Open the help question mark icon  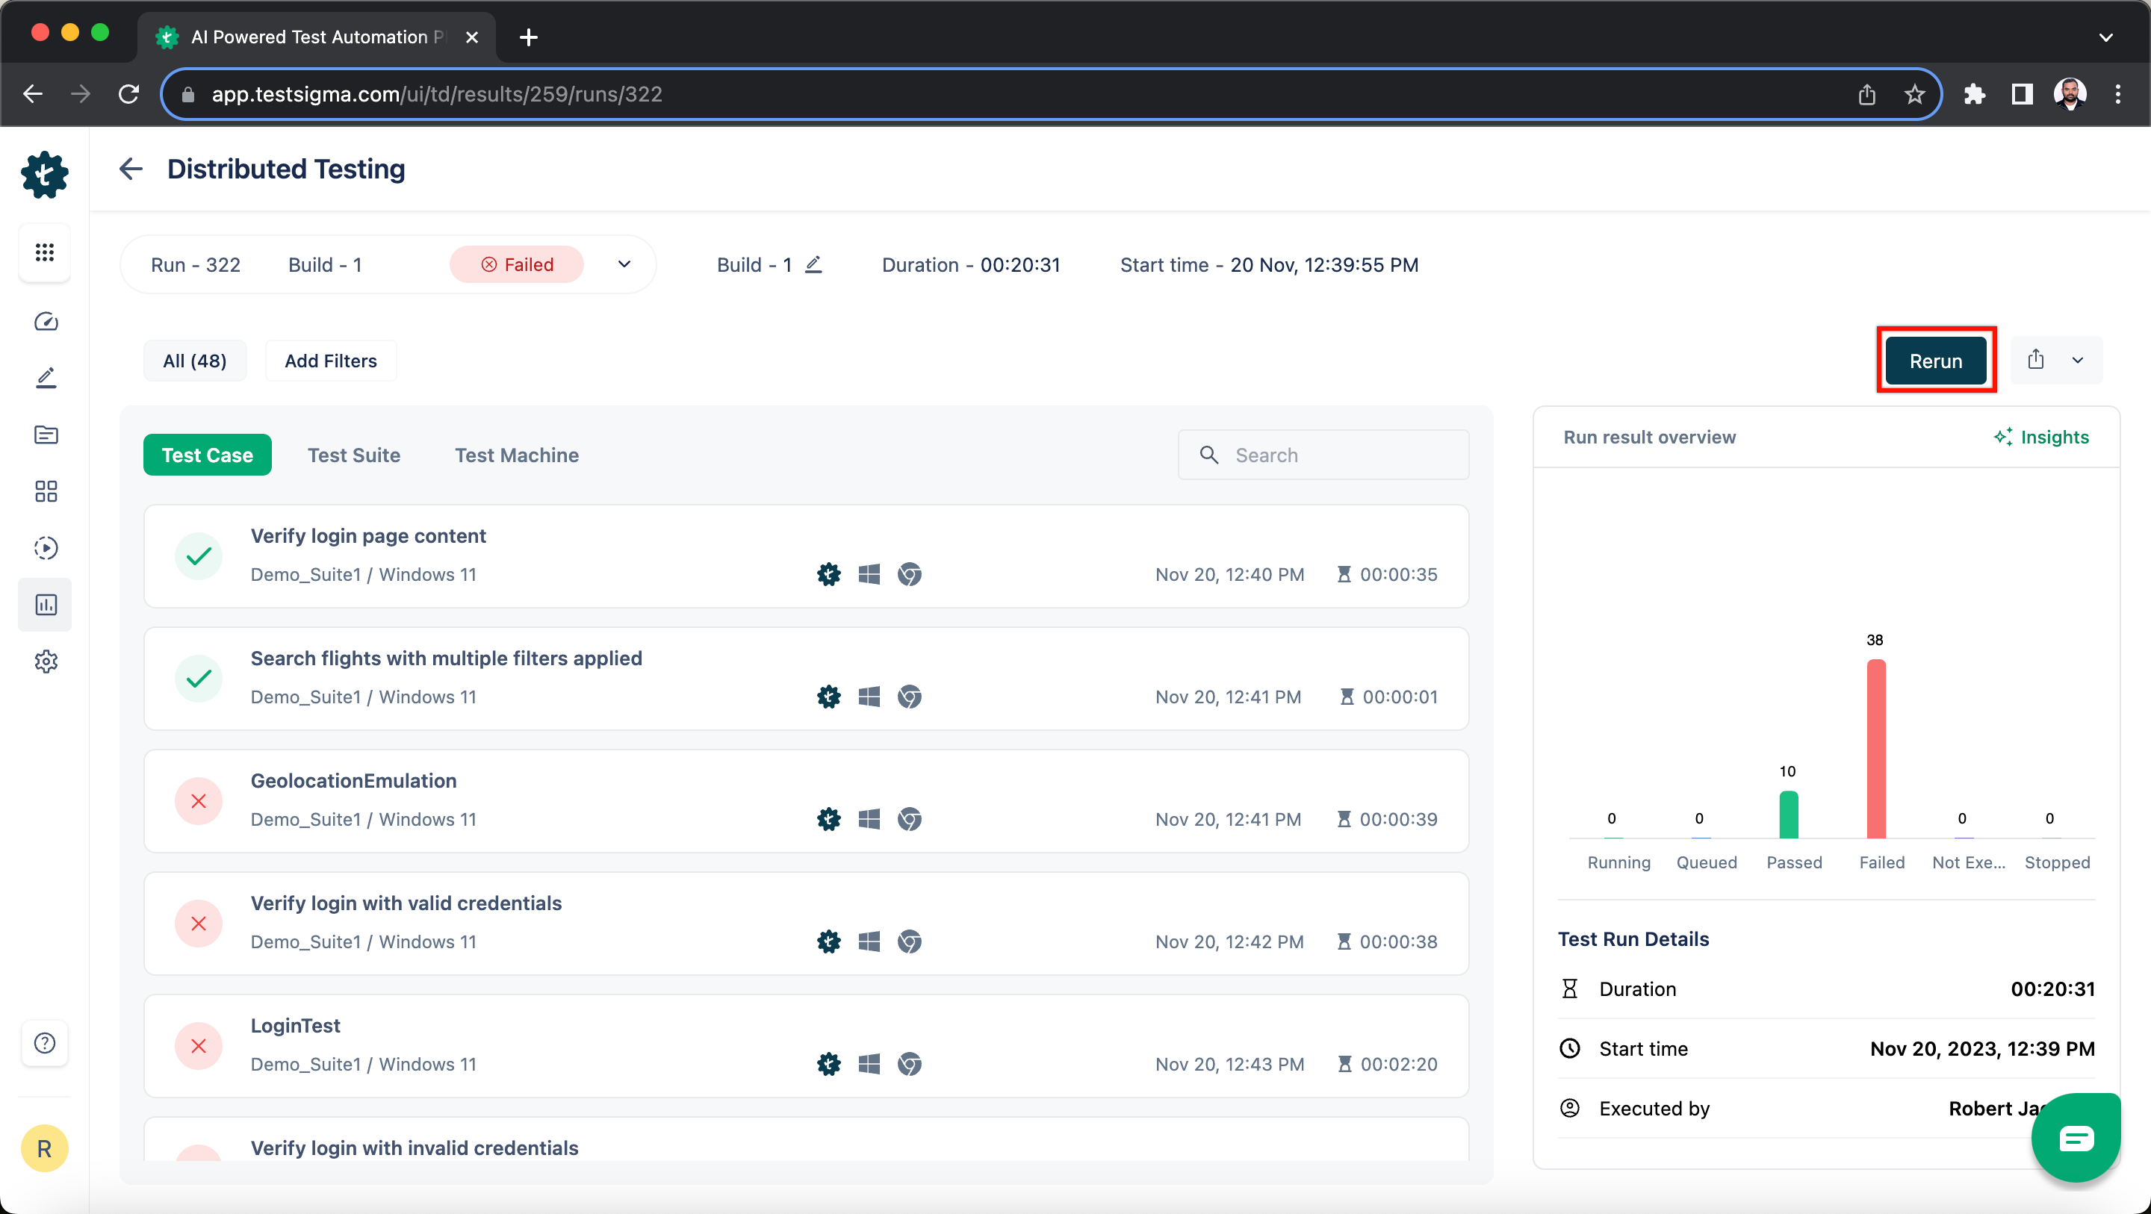pos(45,1043)
